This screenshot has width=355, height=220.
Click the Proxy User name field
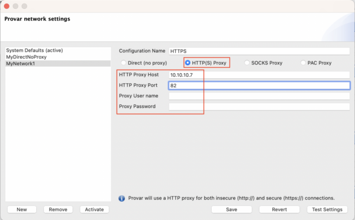(259, 96)
